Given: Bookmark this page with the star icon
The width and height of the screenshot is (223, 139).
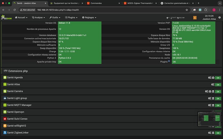Looking at the screenshot, I should (x=186, y=10).
